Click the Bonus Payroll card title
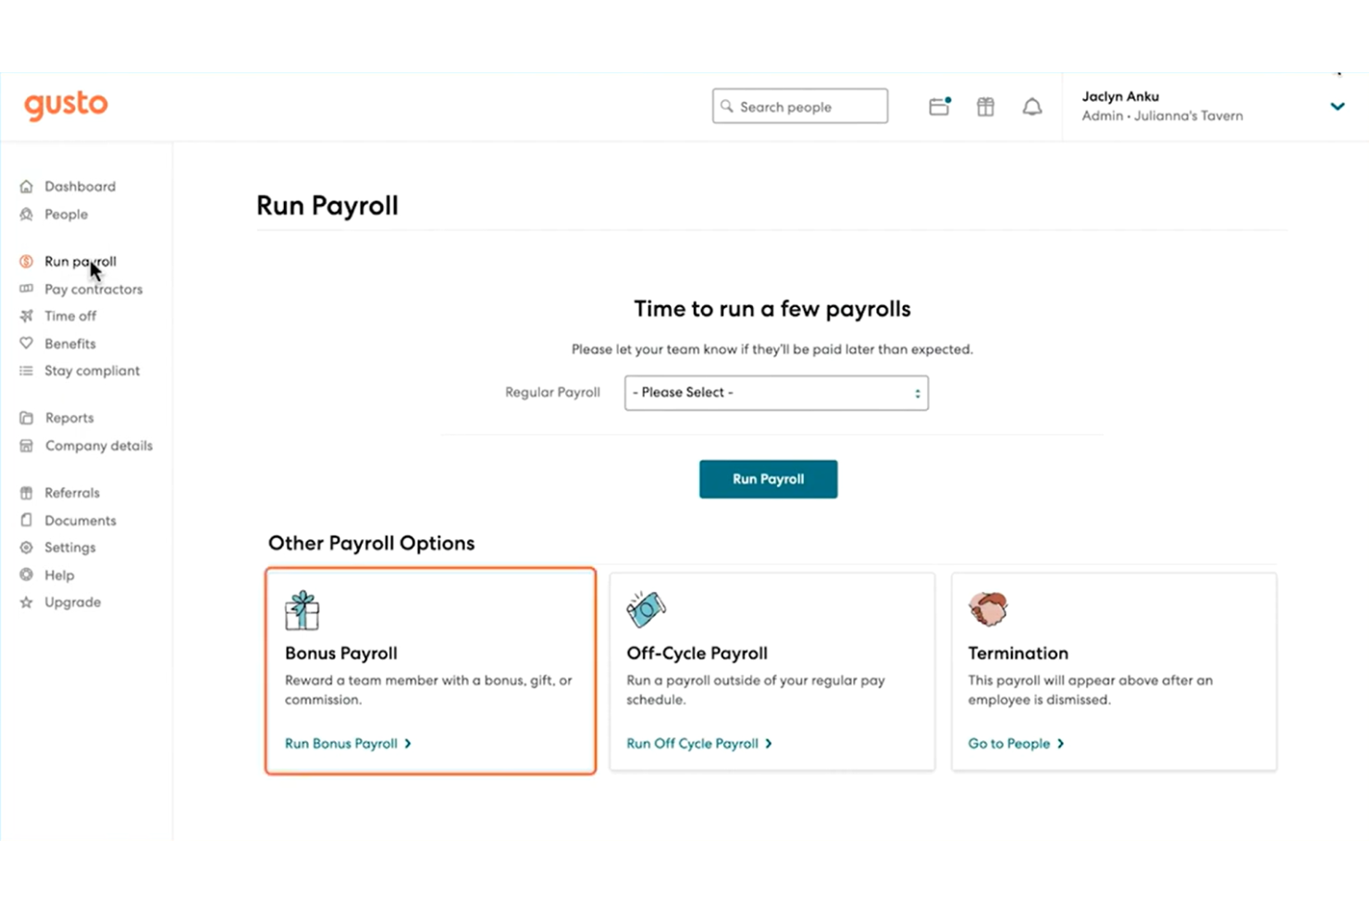 click(341, 653)
